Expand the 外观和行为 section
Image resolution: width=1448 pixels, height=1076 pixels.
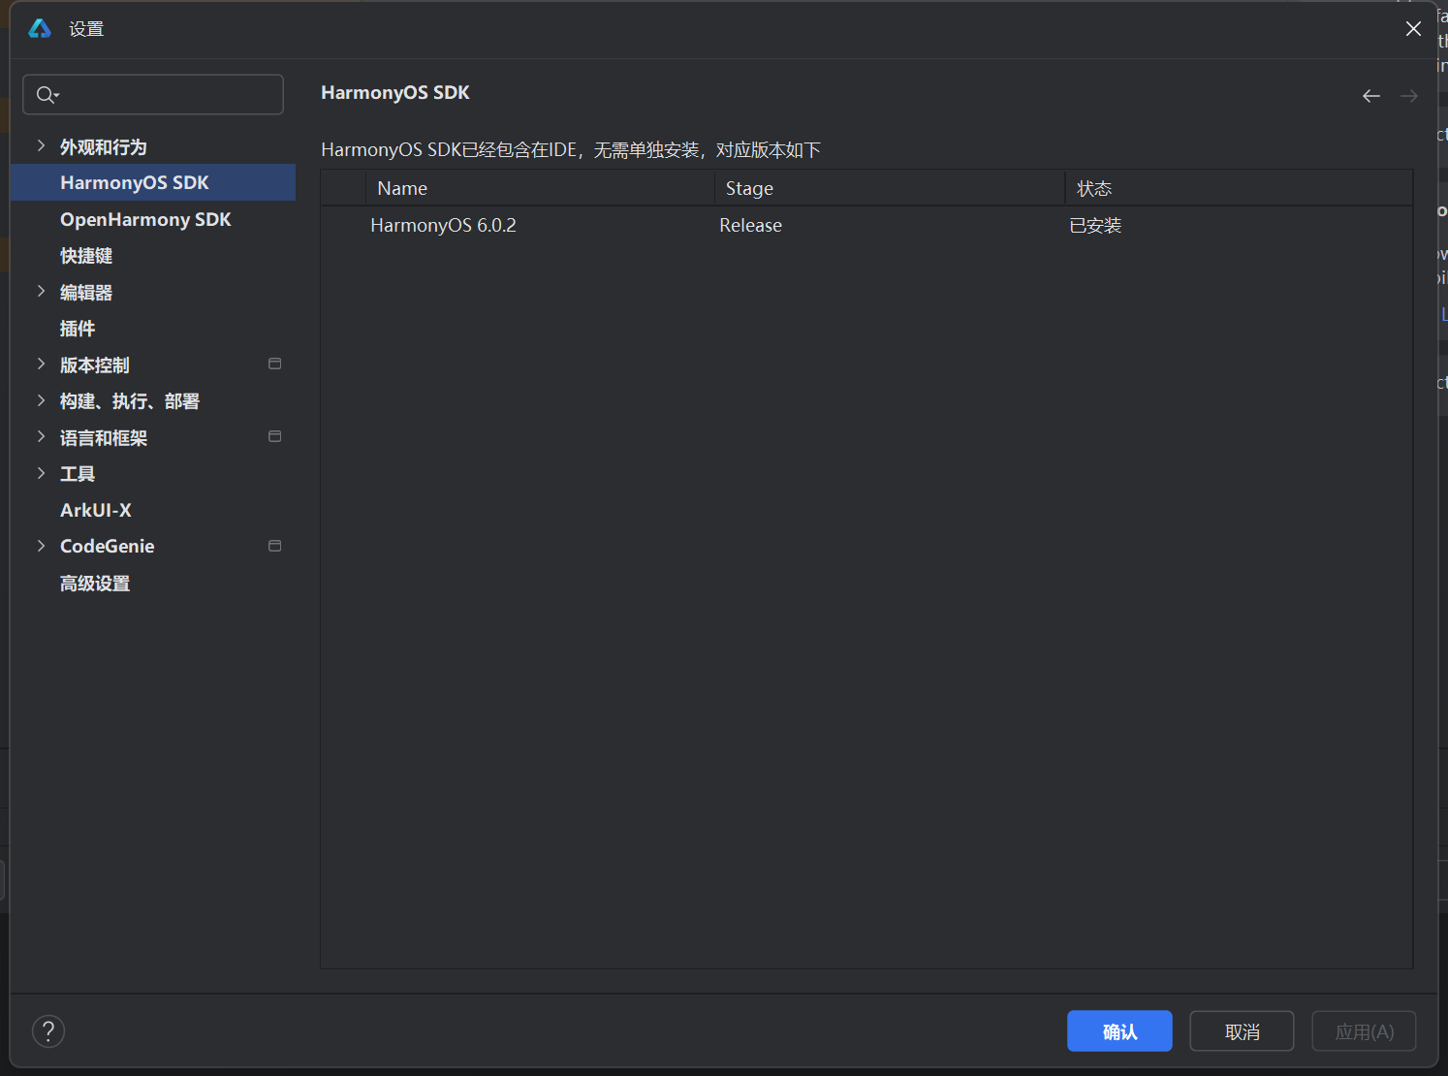(x=41, y=146)
